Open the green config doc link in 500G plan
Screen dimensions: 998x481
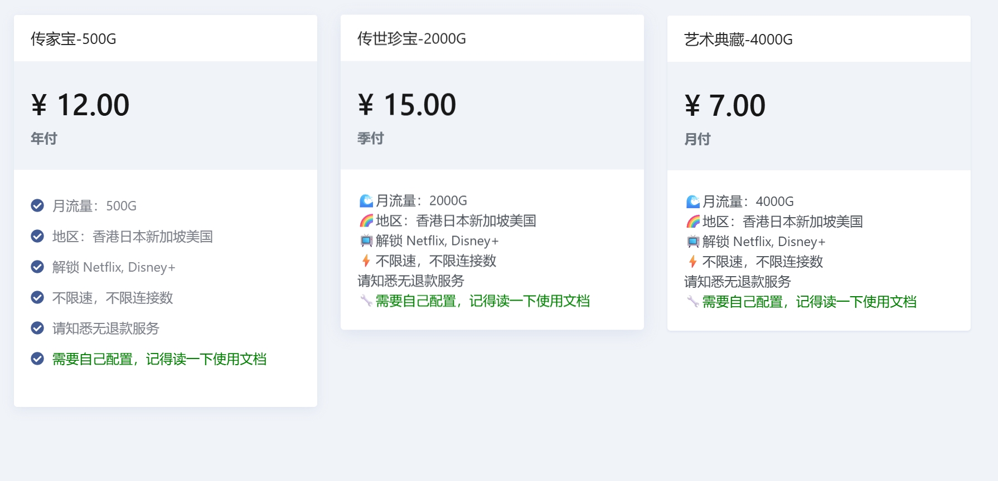[x=159, y=359]
